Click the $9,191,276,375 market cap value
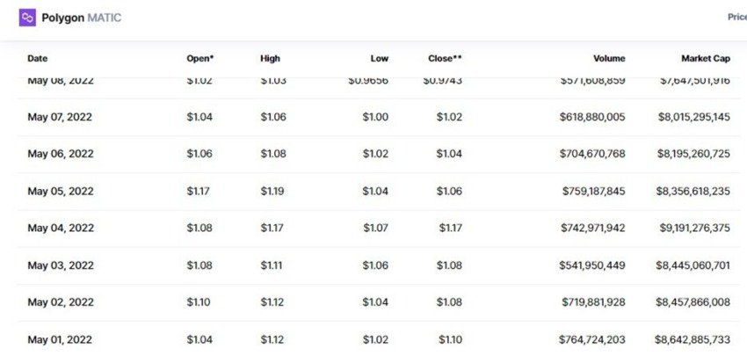Screen dimensions: 747x356 coord(694,229)
